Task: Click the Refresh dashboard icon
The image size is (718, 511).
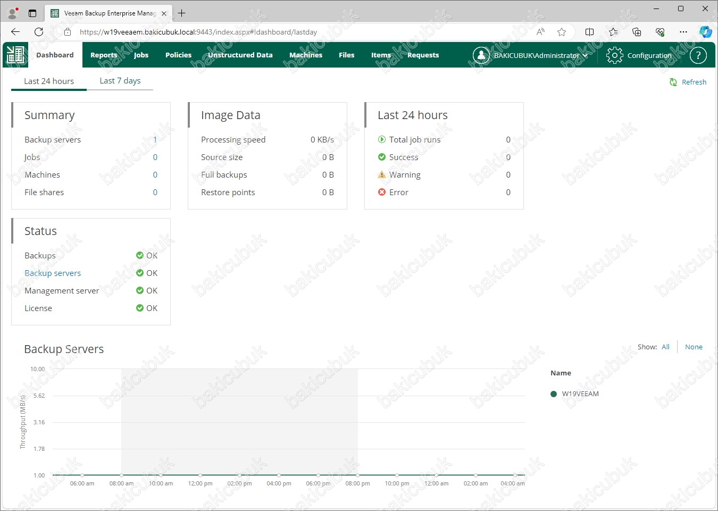Action: click(x=673, y=82)
